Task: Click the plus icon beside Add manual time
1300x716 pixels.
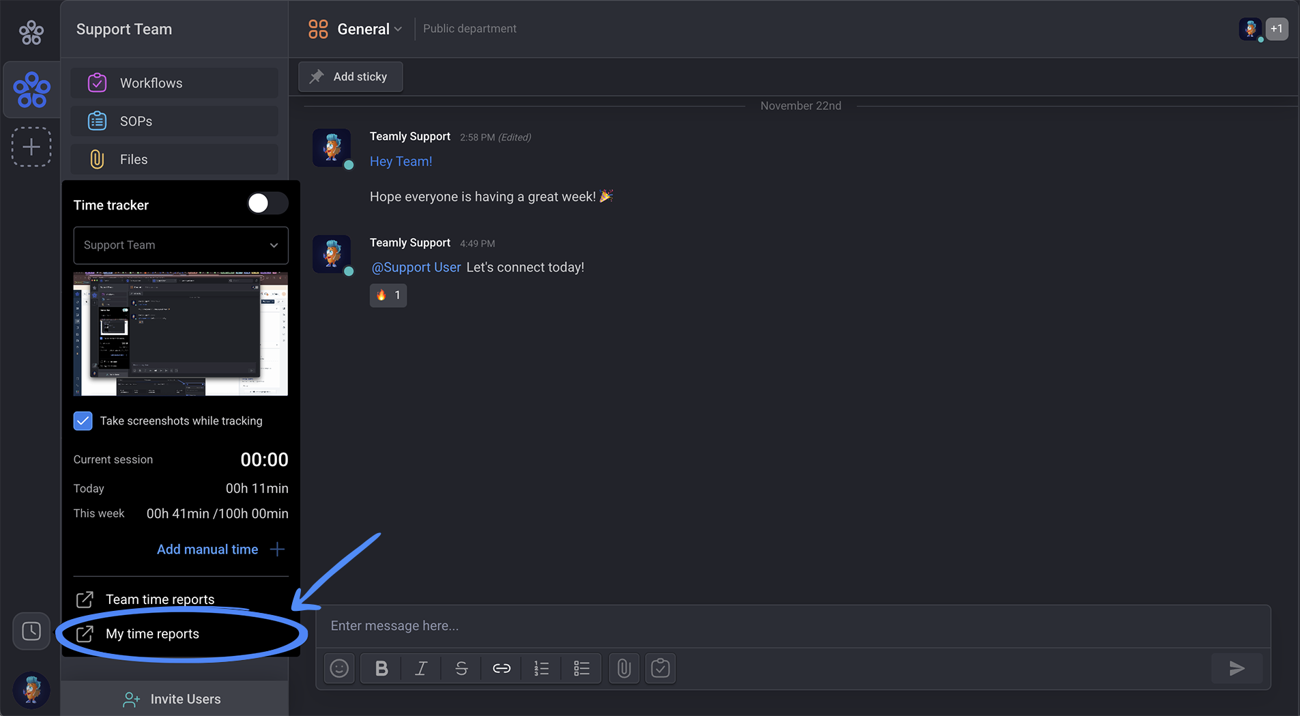Action: (x=277, y=549)
